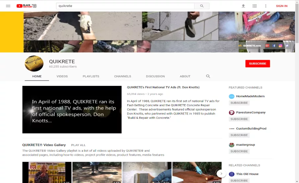Image resolution: width=299 pixels, height=183 pixels.
Task: Subscribe to HomeMadeModern
Action: (x=239, y=103)
